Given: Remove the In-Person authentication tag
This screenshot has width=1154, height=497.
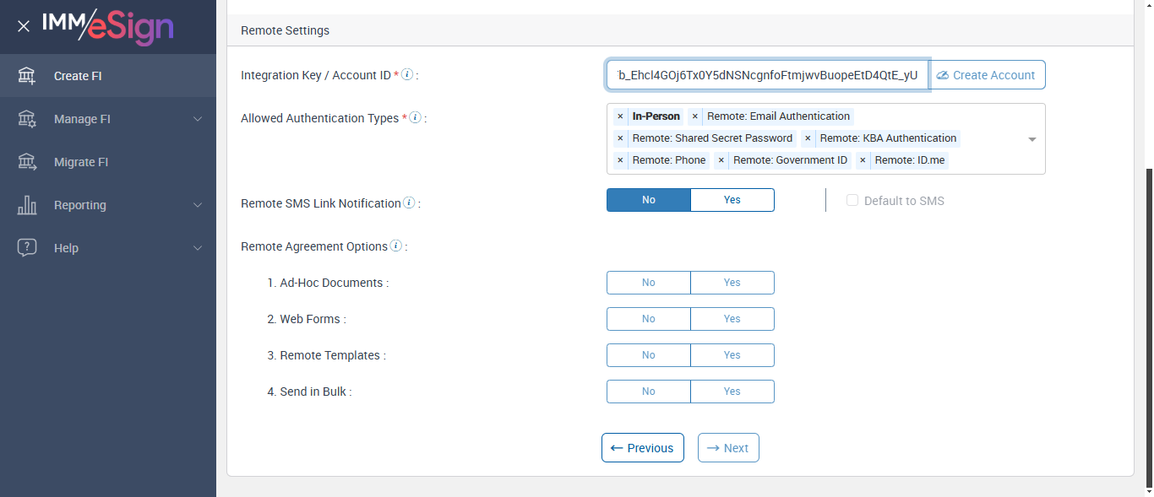Looking at the screenshot, I should [x=621, y=116].
